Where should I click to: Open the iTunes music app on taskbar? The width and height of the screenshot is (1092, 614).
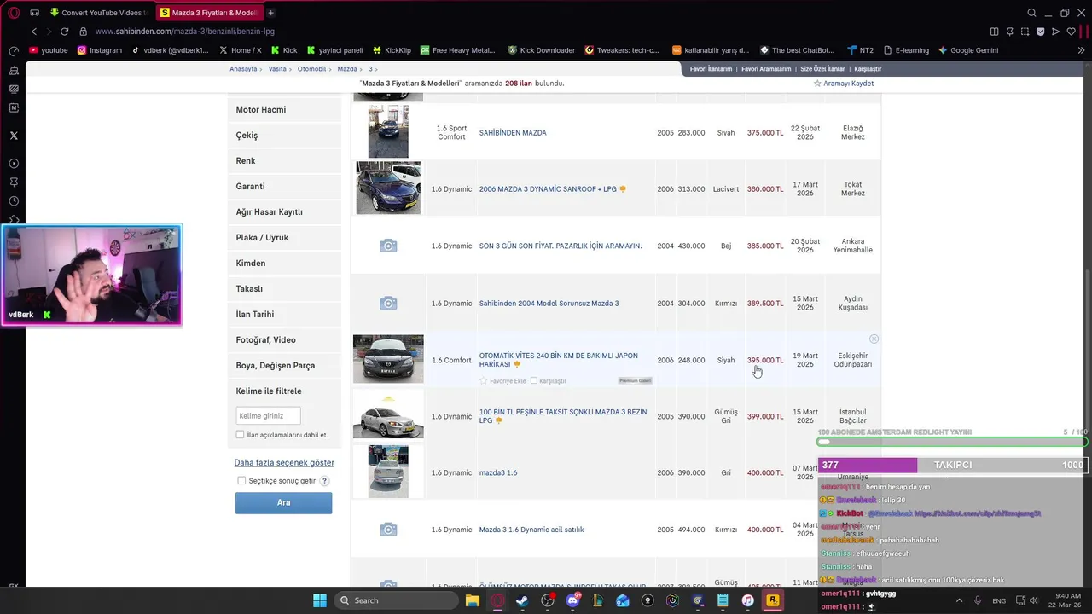(747, 600)
